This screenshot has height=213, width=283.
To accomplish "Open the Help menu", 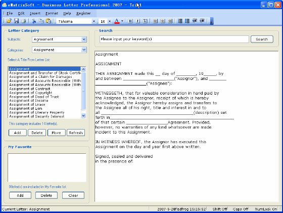I will [67, 13].
